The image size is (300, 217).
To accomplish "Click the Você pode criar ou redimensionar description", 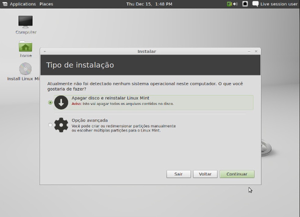I will point(123,128).
